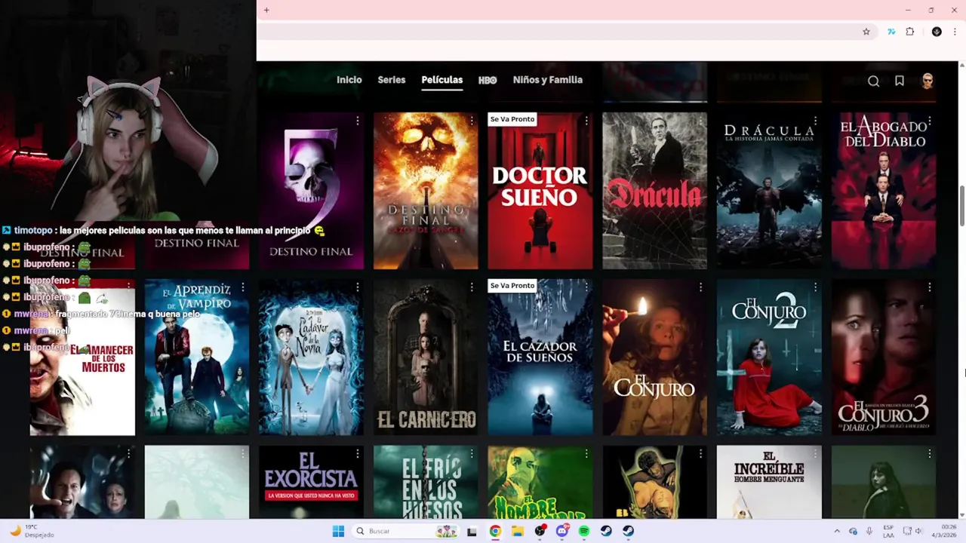Switch to the Series tab
Screen dimensions: 966x543
pyautogui.click(x=392, y=80)
